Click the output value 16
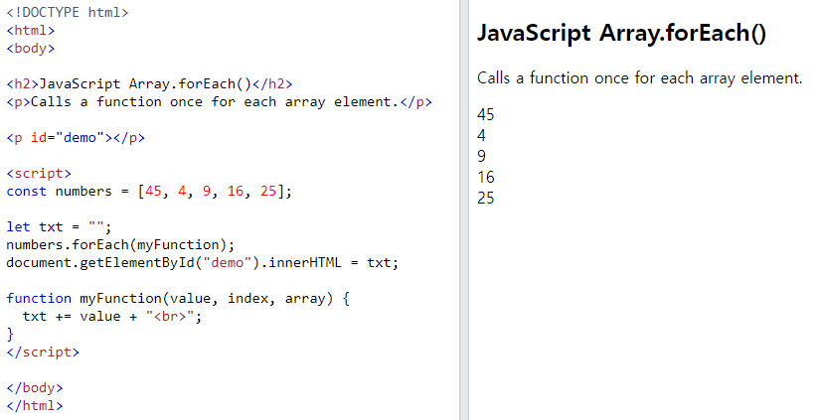 coord(485,177)
